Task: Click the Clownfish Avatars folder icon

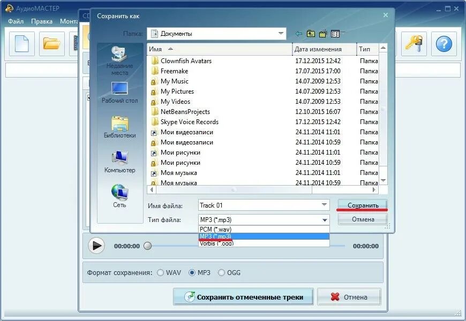Action: pyautogui.click(x=155, y=61)
